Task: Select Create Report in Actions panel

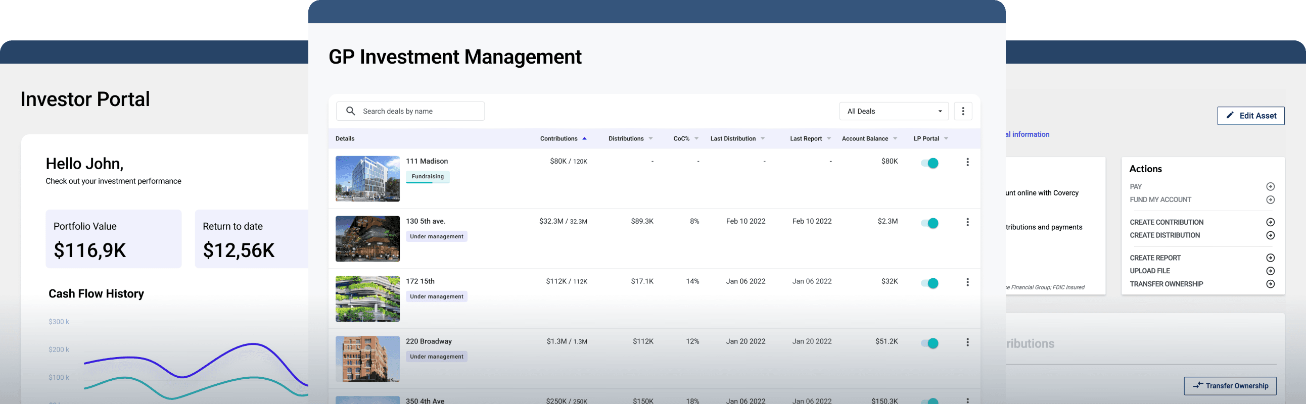Action: 1155,258
